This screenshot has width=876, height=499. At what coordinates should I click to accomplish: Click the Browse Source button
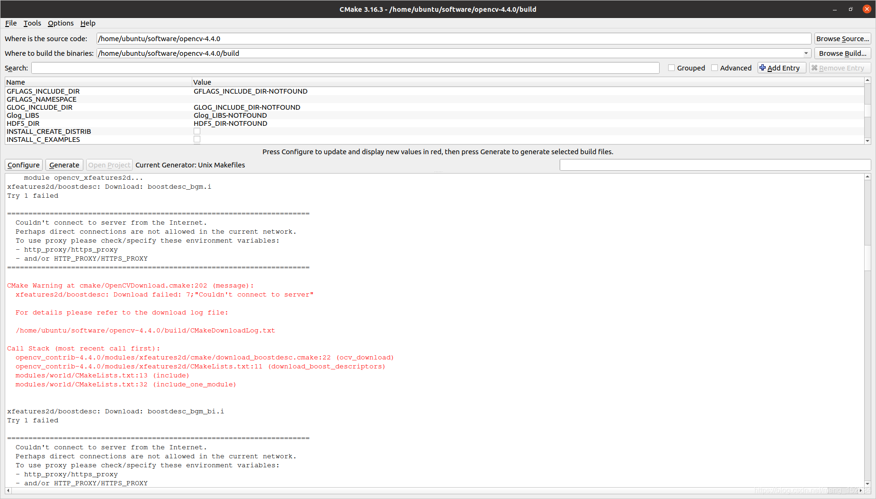point(842,39)
